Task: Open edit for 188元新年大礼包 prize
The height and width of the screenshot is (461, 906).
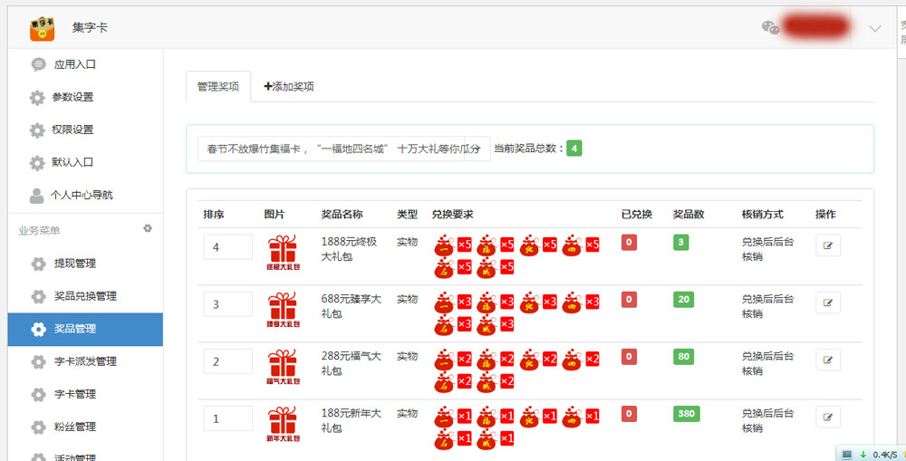Action: pyautogui.click(x=827, y=417)
